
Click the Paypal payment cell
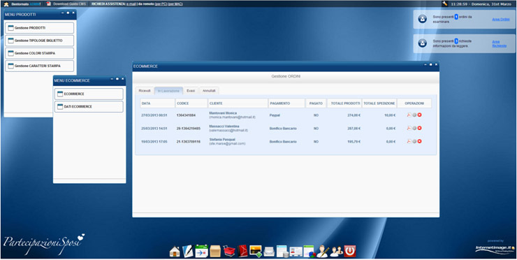coord(275,115)
